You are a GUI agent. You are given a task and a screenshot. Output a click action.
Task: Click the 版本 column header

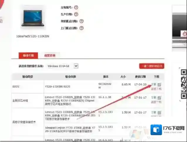point(106,77)
